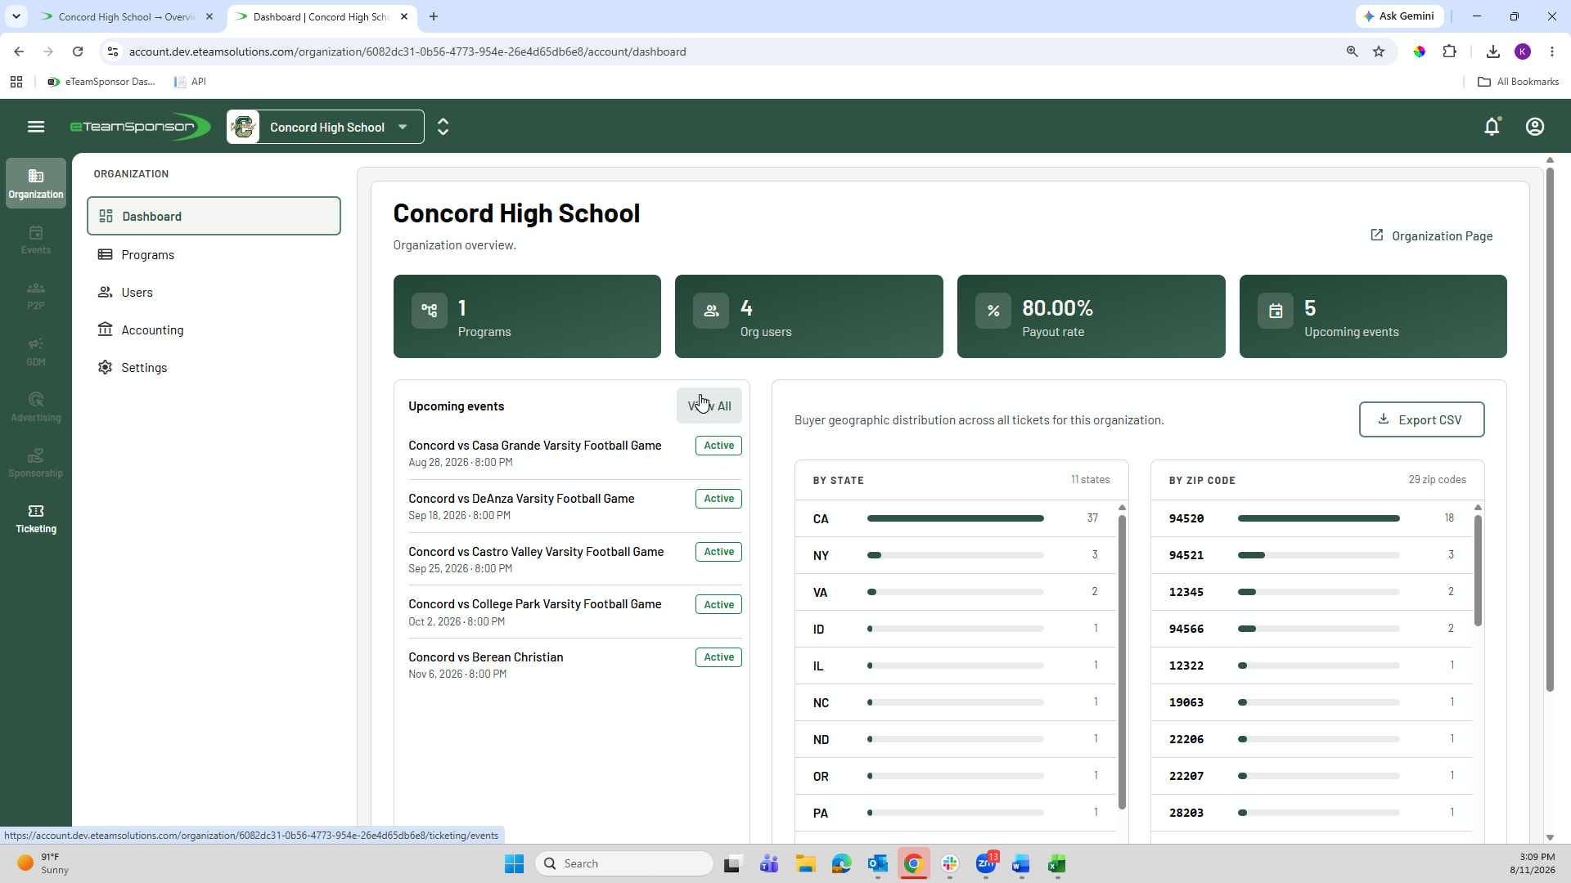Switch to the Concord High School Overview tab

pos(126,16)
